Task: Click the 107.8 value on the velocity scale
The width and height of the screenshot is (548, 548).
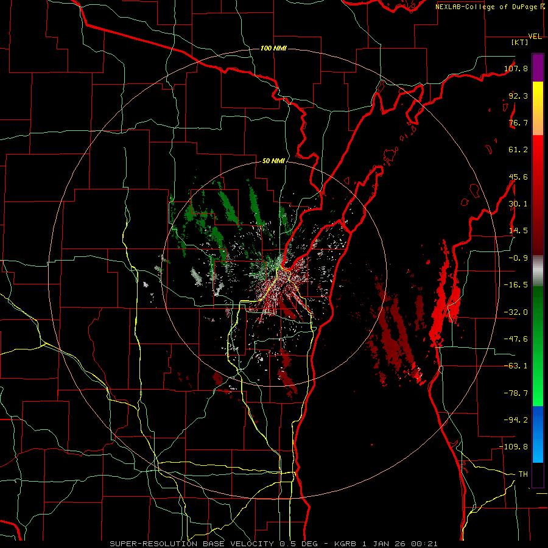Action: pyautogui.click(x=516, y=68)
